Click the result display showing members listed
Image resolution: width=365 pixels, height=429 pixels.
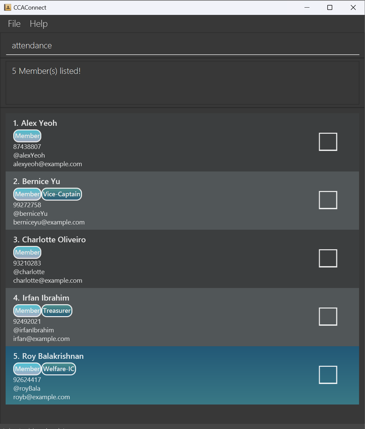click(182, 83)
